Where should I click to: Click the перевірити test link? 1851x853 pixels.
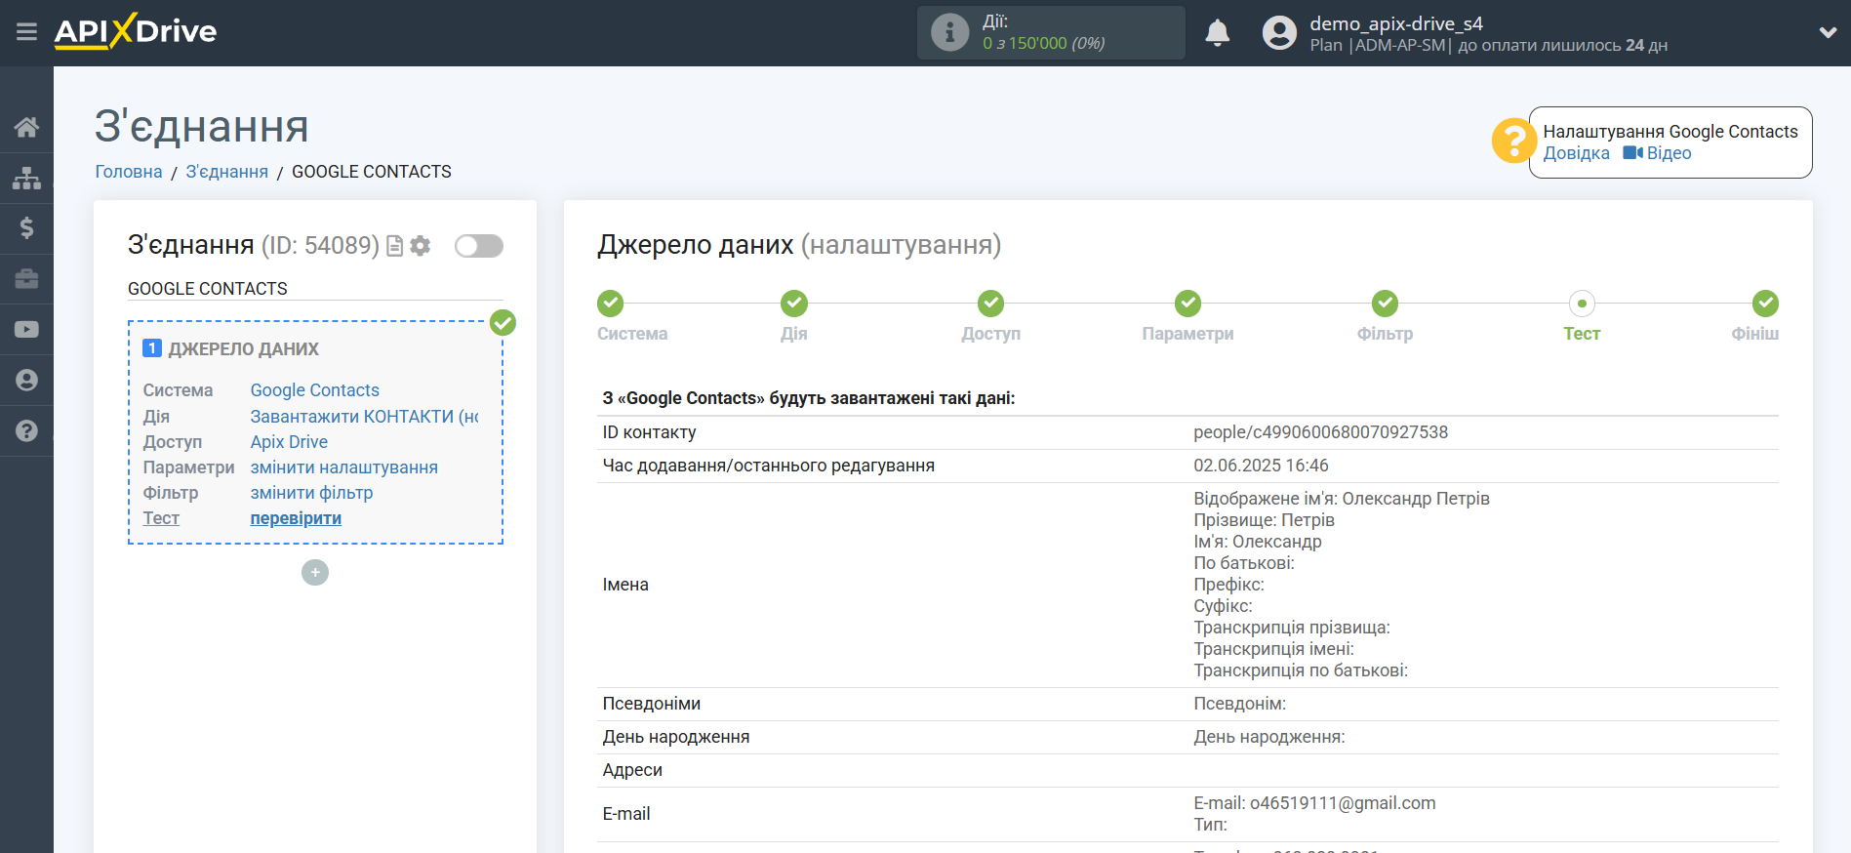[296, 518]
